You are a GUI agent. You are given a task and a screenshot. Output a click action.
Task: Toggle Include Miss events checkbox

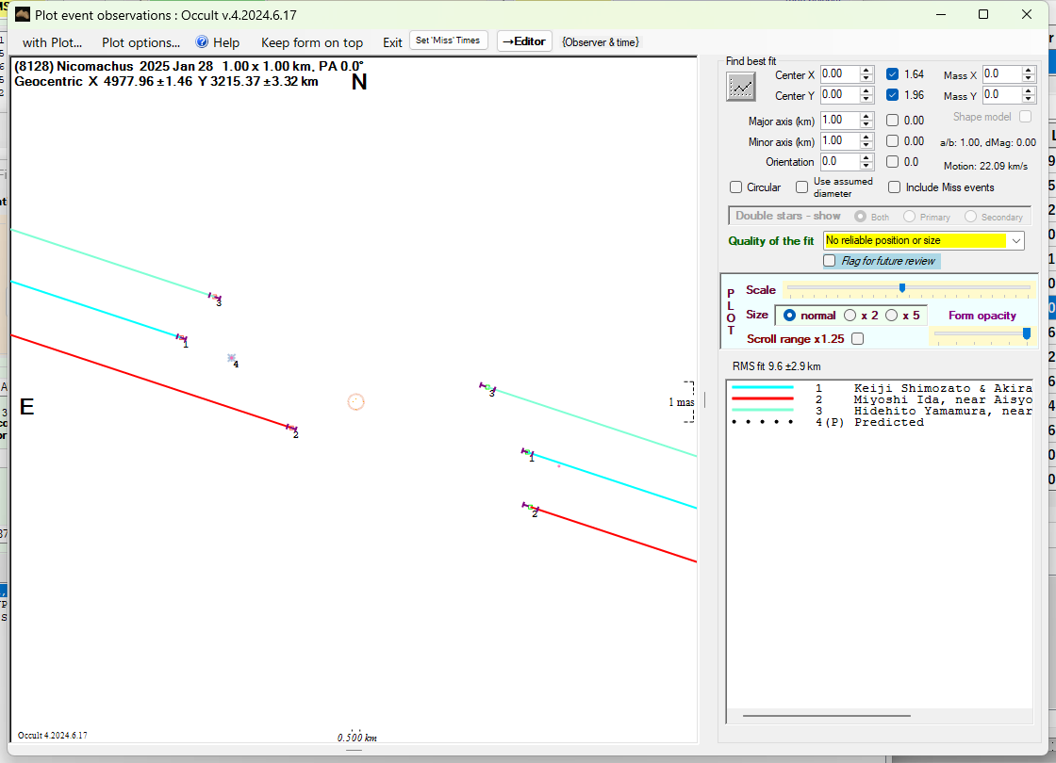894,187
